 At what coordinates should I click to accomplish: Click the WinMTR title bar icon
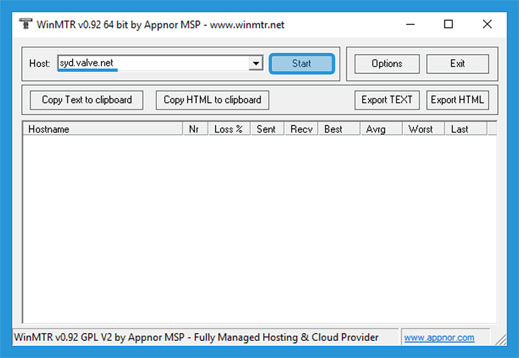26,24
